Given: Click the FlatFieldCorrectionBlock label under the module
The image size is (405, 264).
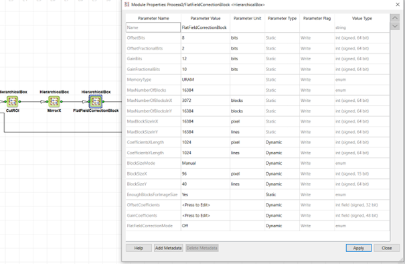Looking at the screenshot, I should click(96, 111).
